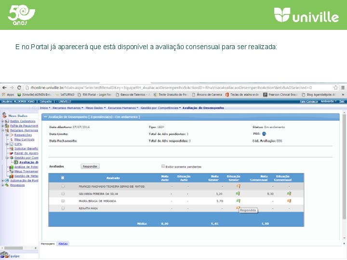Click the PDI blue info icon
The image size is (347, 260).
264,134
